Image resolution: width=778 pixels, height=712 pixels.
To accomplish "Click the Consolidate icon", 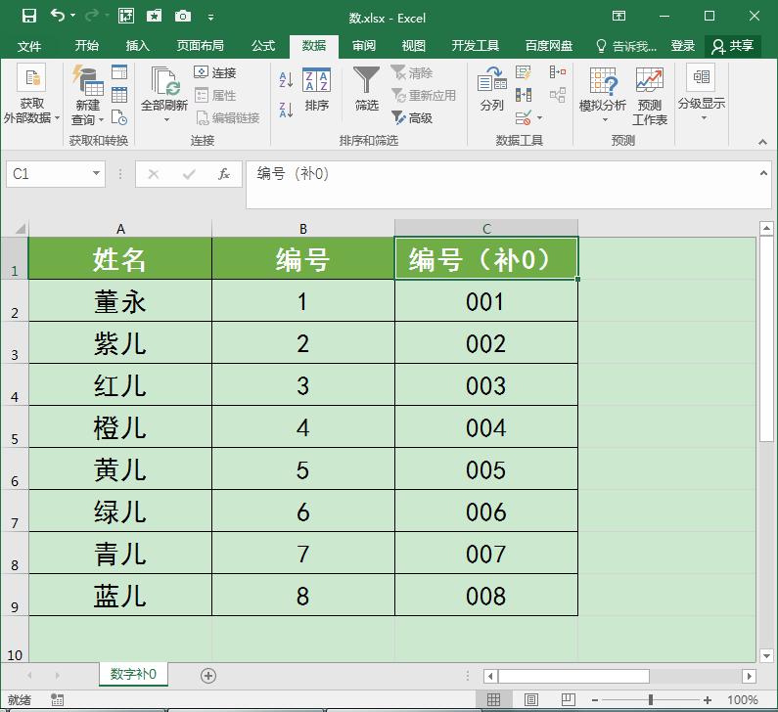I will tap(558, 72).
